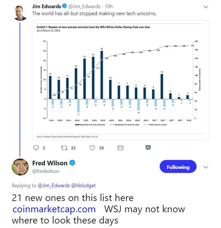The height and width of the screenshot is (228, 221).
Task: Click Fred Wilson's verified badge
Action: click(x=72, y=163)
